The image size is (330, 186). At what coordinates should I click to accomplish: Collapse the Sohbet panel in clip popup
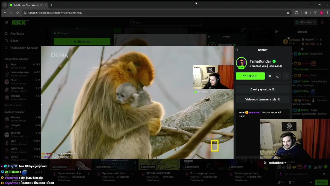237,50
